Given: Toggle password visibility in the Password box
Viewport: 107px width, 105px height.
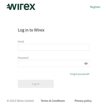Looking at the screenshot, I should click(86, 64).
